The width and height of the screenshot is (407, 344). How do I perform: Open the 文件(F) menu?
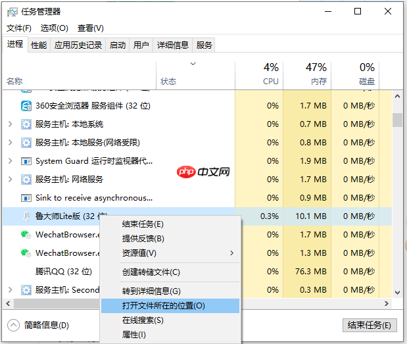click(18, 28)
